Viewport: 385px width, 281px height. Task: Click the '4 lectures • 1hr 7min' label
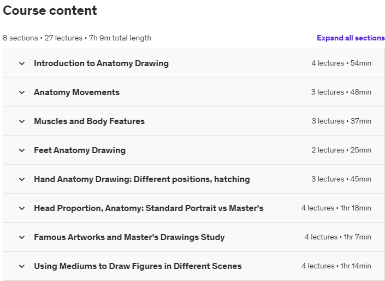pos(338,237)
